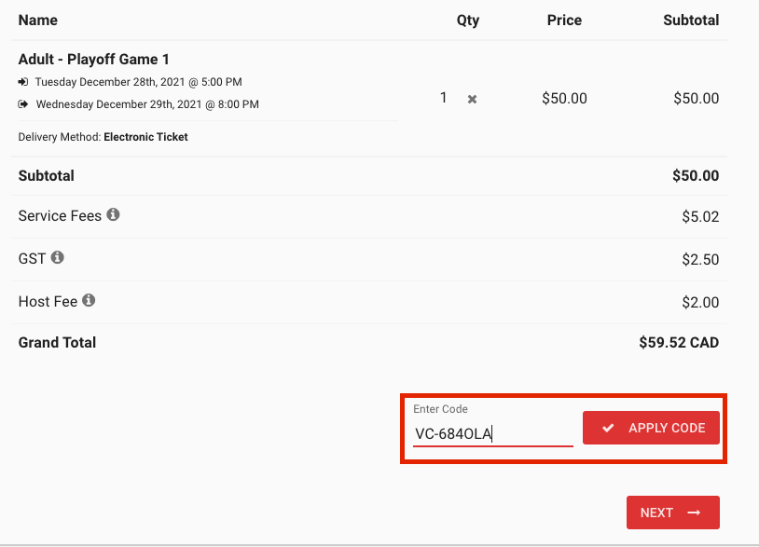Click the Electronic Ticket delivery method text
This screenshot has height=547, width=759.
pos(145,137)
